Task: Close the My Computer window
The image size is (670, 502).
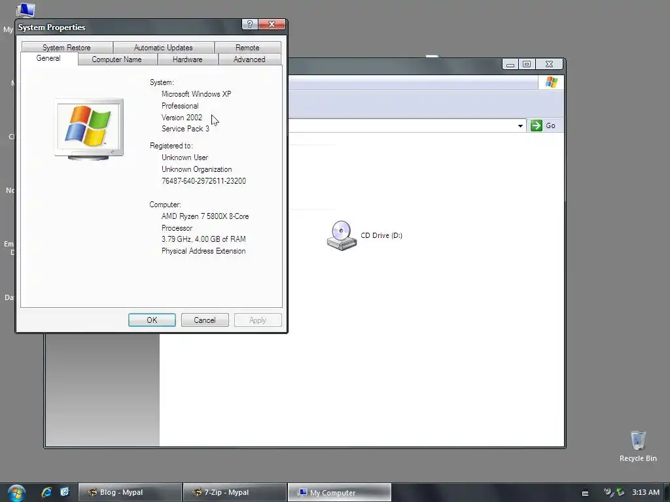Action: coord(550,65)
